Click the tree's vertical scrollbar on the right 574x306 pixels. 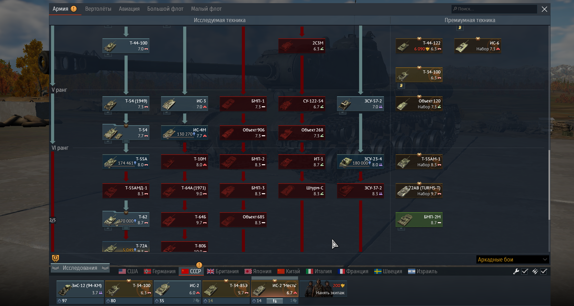click(x=549, y=185)
